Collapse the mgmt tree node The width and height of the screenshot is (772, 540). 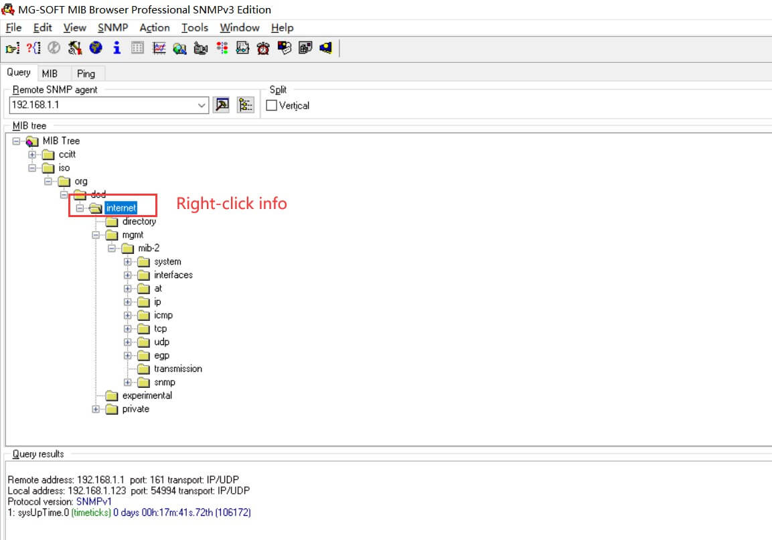point(96,235)
